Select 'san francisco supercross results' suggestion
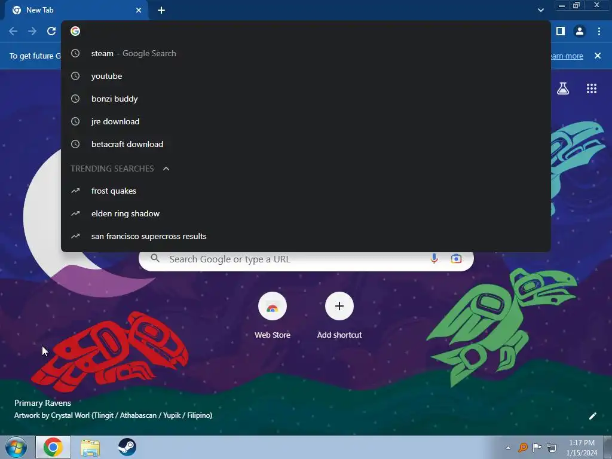Screen dimensions: 612x459 (306, 236)
